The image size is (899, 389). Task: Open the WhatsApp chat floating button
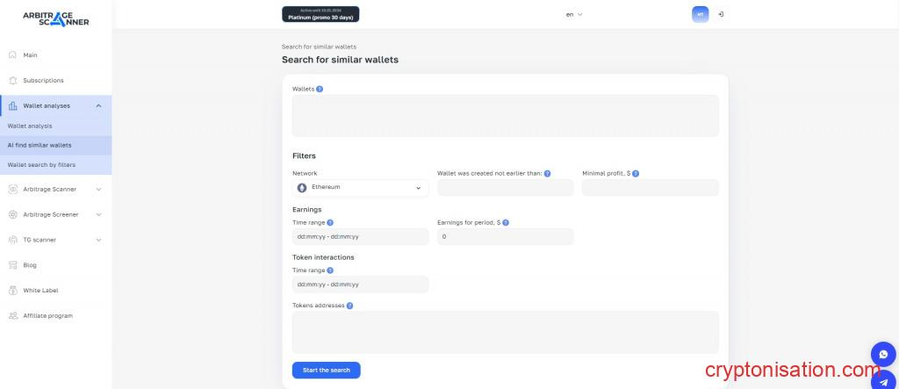coord(883,354)
